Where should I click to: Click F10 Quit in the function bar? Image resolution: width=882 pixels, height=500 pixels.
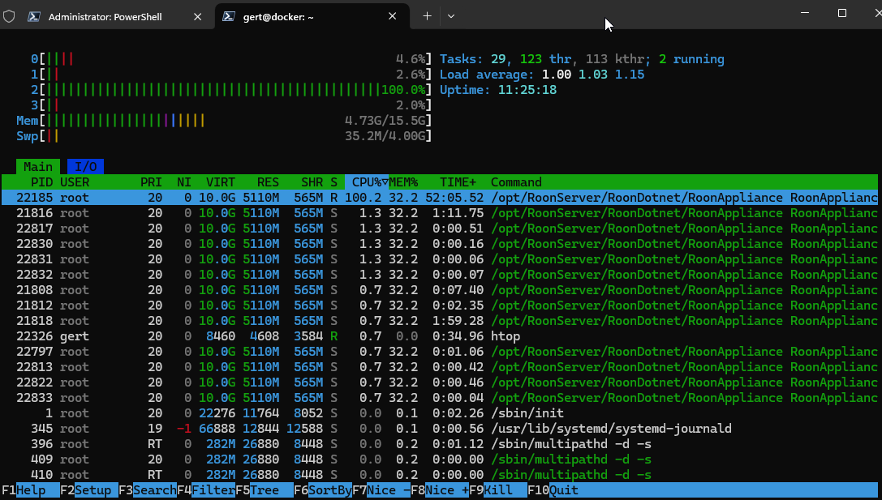(x=553, y=490)
